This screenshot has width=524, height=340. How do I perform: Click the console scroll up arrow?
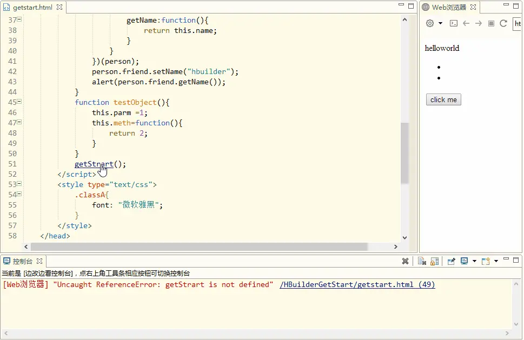pos(516,284)
